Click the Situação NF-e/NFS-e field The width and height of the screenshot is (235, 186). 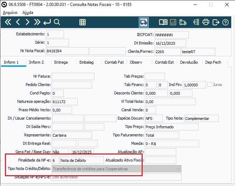click(x=116, y=177)
